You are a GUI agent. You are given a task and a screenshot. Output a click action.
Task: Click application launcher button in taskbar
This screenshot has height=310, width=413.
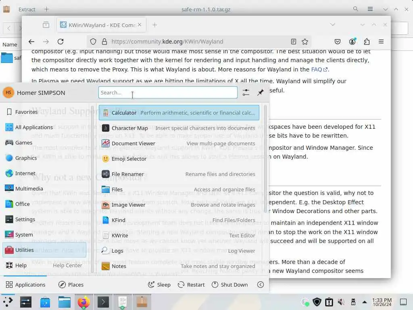pyautogui.click(x=8, y=302)
